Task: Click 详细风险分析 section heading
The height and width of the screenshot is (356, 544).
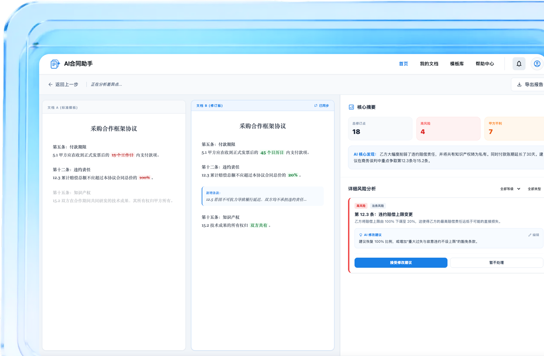Action: click(362, 189)
